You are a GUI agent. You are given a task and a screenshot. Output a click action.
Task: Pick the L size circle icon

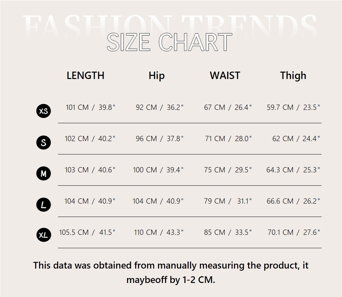(x=44, y=205)
